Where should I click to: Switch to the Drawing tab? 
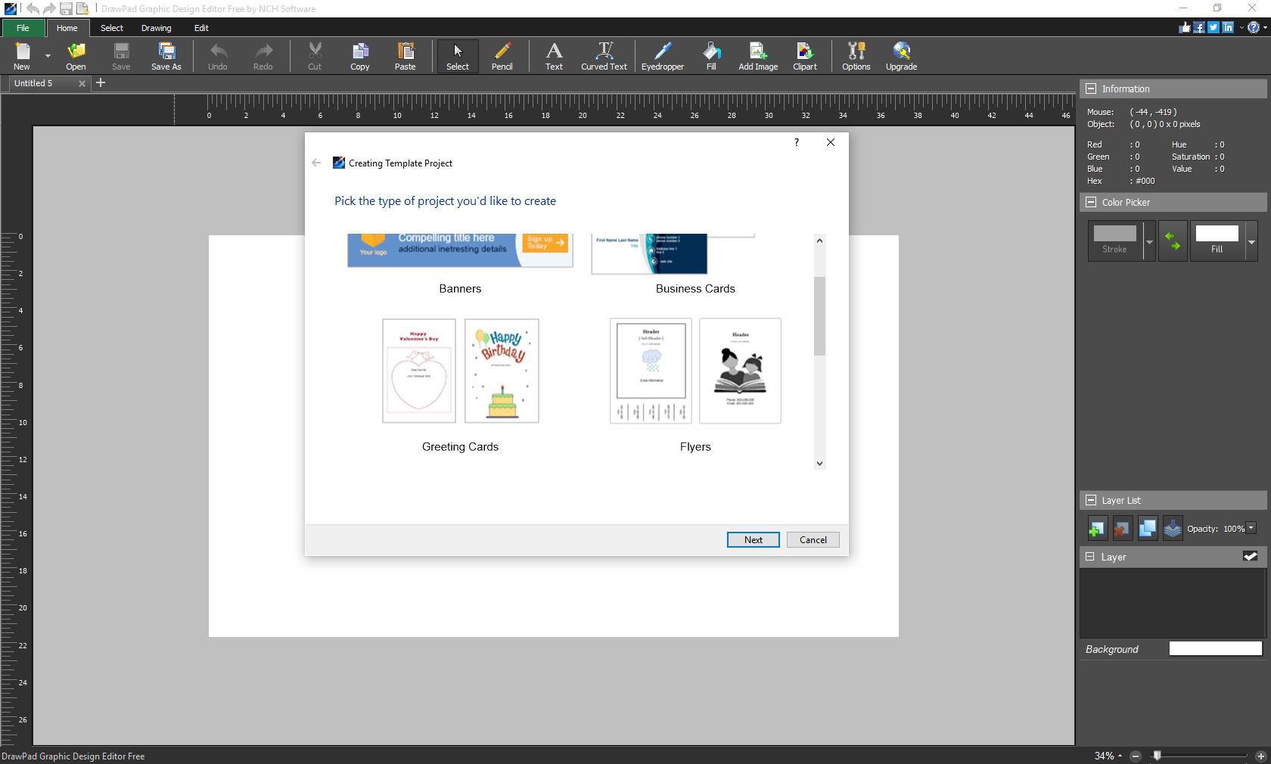156,28
